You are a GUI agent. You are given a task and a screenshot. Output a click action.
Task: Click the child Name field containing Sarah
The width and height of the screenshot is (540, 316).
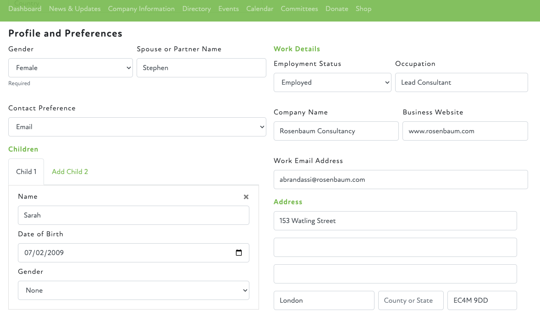pos(133,215)
